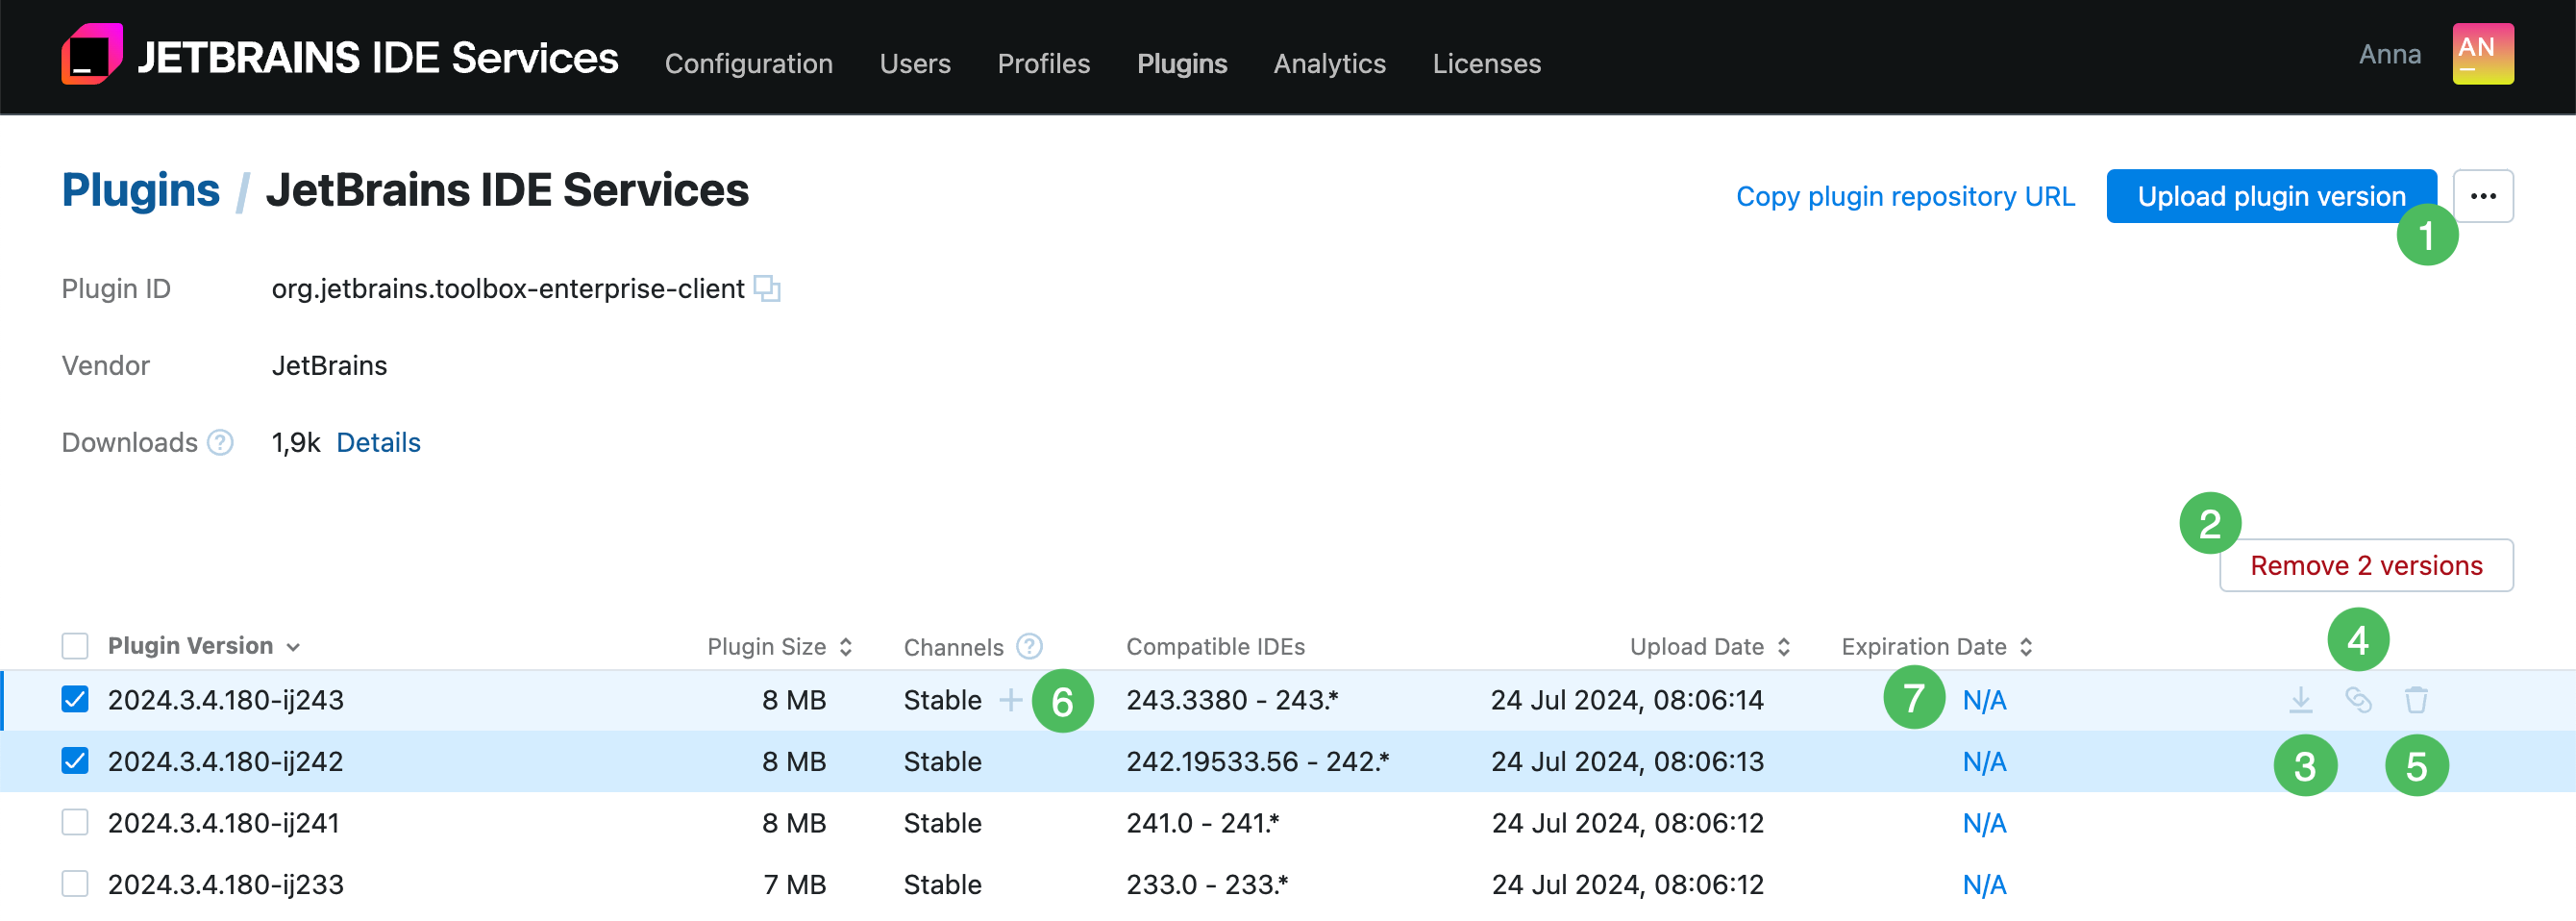Open the more actions menu next to Upload
Screen dimensions: 2576x921
coord(2483,195)
